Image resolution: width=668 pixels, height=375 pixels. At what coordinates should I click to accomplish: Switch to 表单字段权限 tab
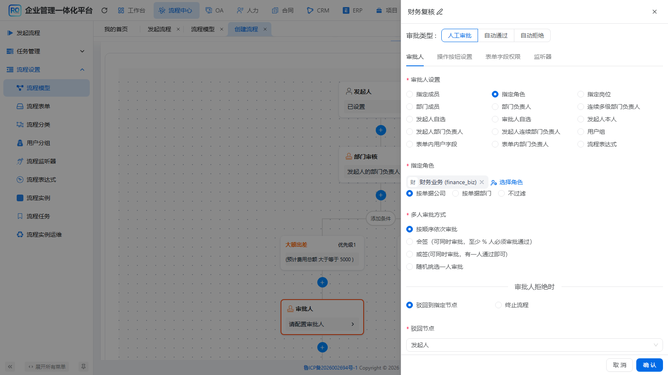click(x=503, y=57)
